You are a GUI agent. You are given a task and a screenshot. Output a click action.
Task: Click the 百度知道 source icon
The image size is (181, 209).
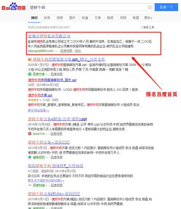pos(30,185)
